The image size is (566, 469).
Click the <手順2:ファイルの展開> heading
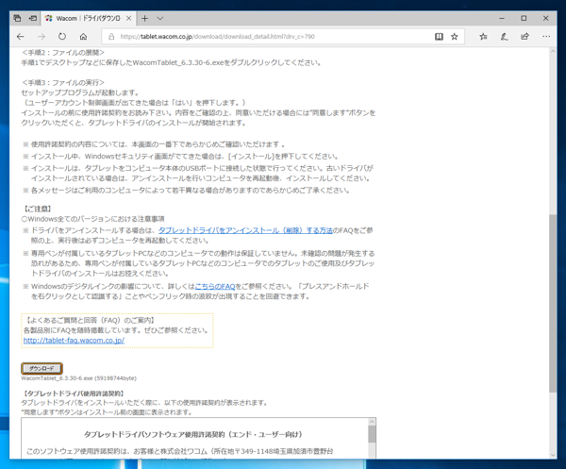(63, 52)
